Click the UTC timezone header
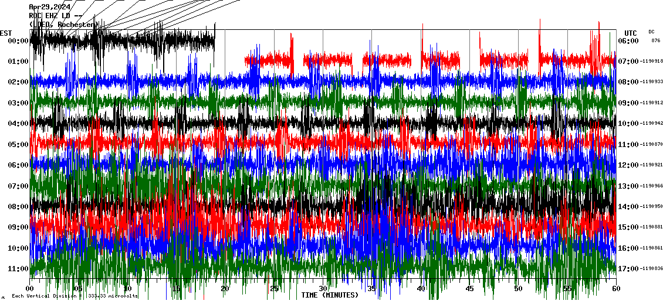 coord(631,33)
